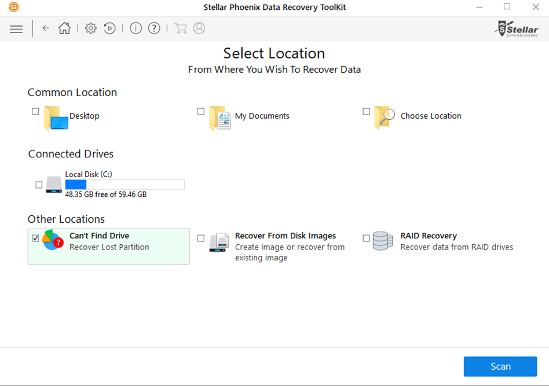This screenshot has width=549, height=386.
Task: Click the RAID Recovery database icon
Action: (x=383, y=241)
